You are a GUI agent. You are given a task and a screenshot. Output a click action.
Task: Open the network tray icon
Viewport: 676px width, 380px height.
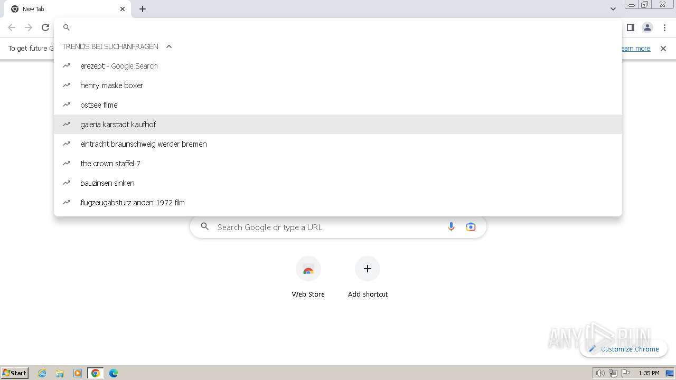(x=613, y=373)
